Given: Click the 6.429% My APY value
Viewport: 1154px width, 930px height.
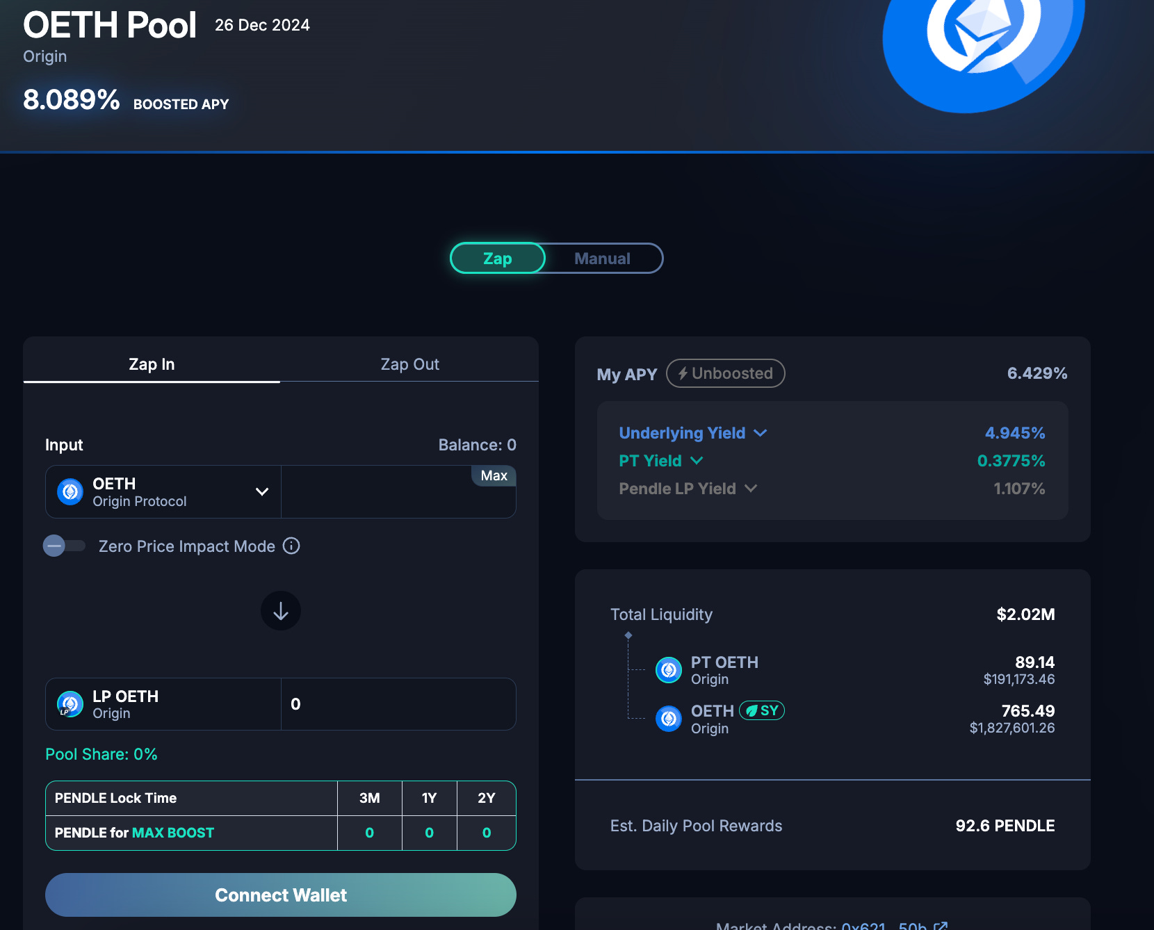Looking at the screenshot, I should (1037, 373).
